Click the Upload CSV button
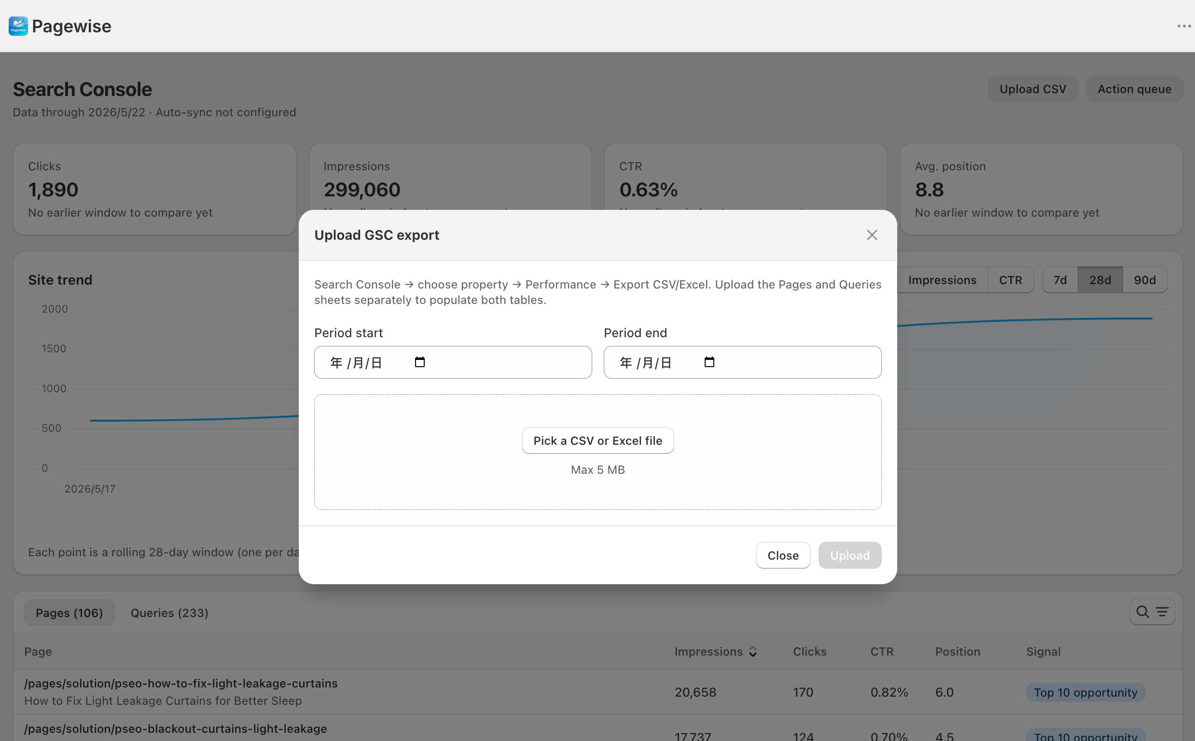1195x741 pixels. 1032,89
